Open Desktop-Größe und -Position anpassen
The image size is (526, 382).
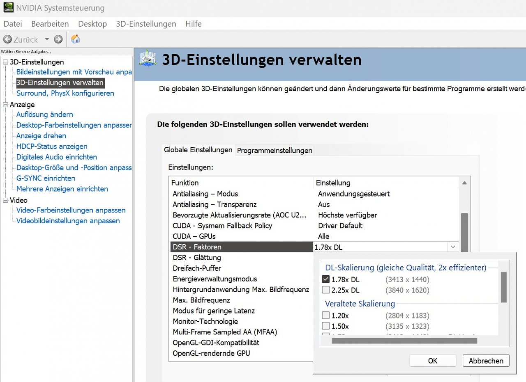point(74,168)
